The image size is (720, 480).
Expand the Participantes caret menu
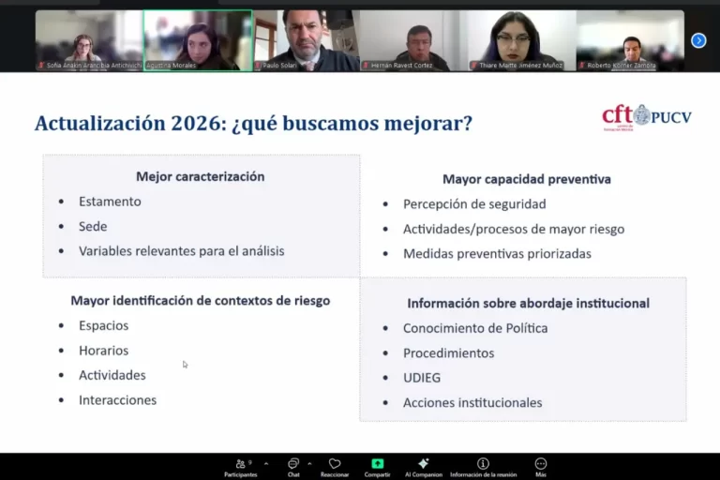pos(266,464)
